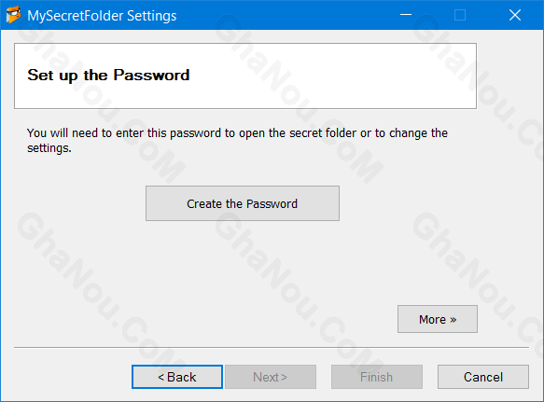Viewport: 544px width, 402px height.
Task: Click the Create the Password button
Action: (x=243, y=203)
